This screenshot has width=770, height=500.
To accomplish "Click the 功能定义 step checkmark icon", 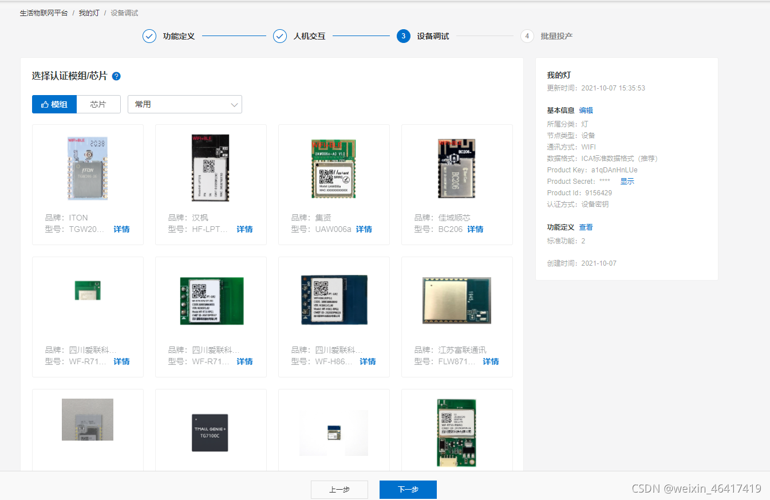I will pyautogui.click(x=149, y=36).
